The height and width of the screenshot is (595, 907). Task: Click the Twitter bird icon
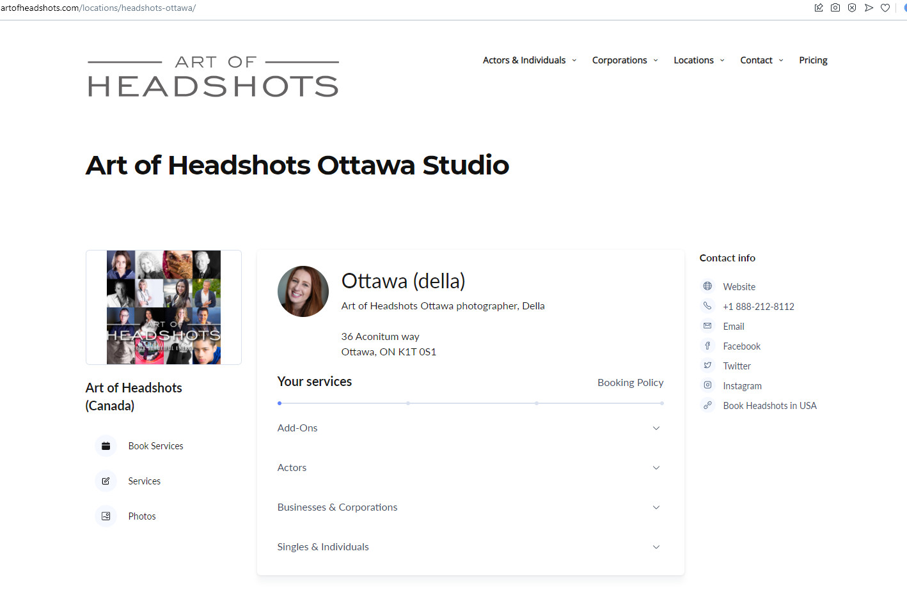pyautogui.click(x=707, y=366)
